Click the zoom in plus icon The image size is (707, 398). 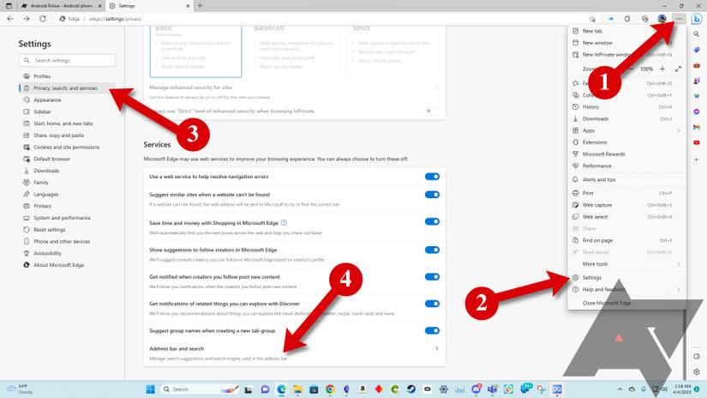point(662,69)
